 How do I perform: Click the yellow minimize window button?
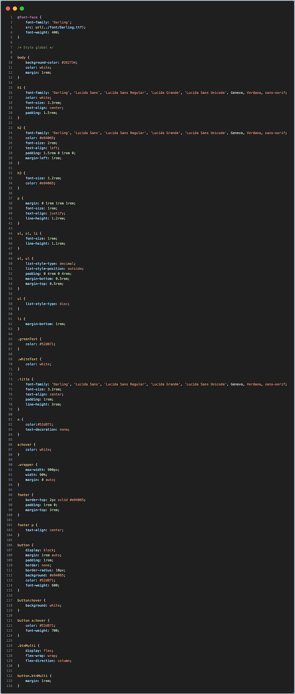click(15, 8)
